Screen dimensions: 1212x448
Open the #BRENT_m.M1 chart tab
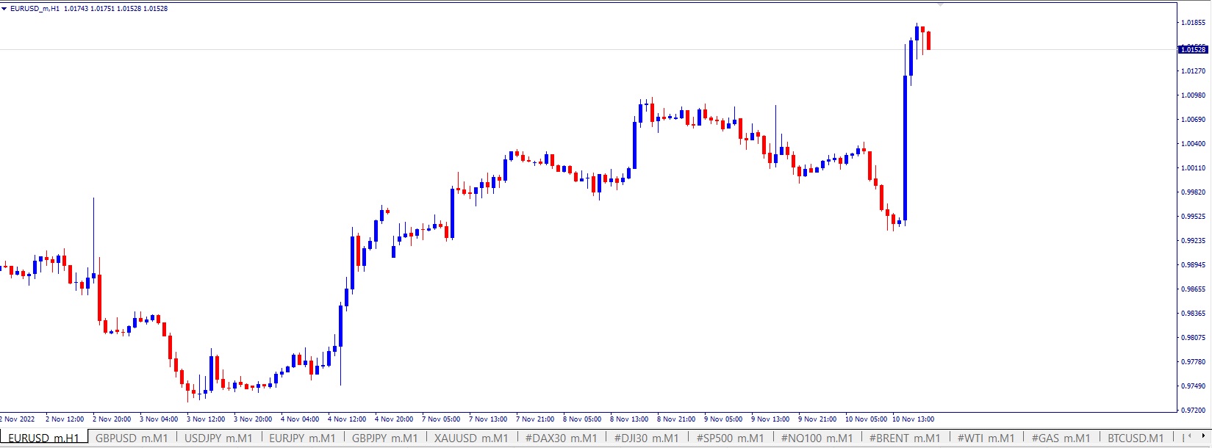(x=905, y=438)
